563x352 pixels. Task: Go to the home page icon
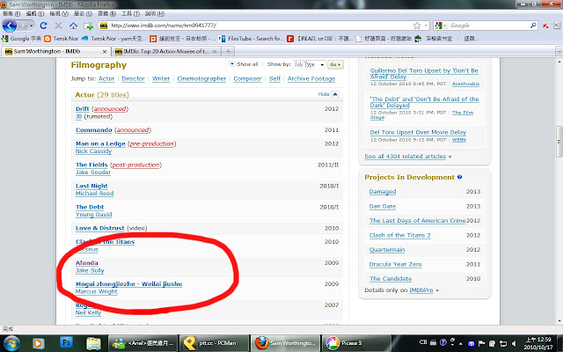(x=73, y=26)
